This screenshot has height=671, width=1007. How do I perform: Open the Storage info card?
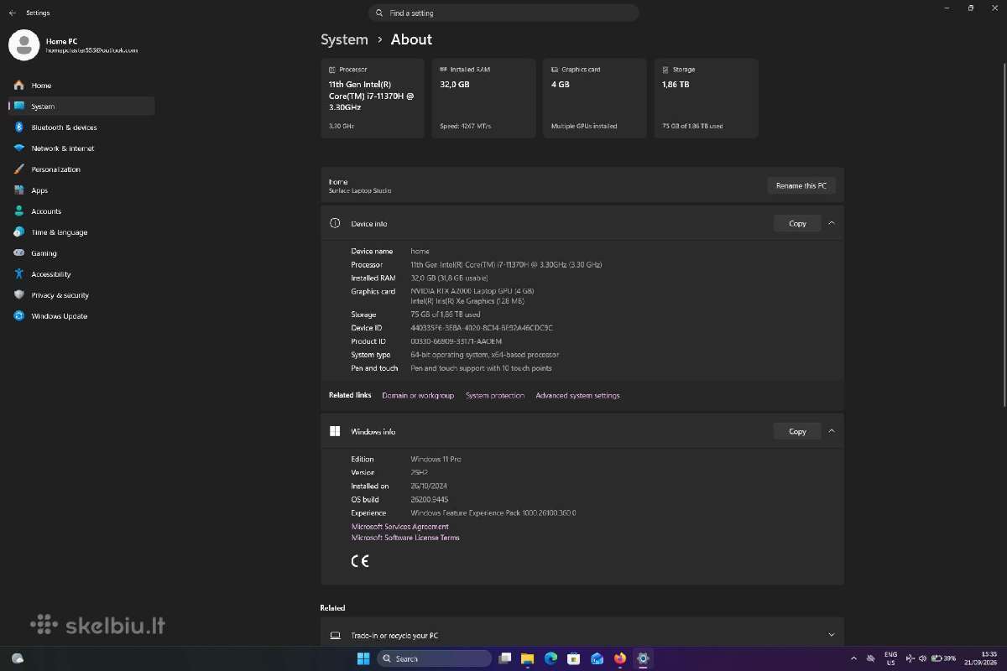(706, 98)
